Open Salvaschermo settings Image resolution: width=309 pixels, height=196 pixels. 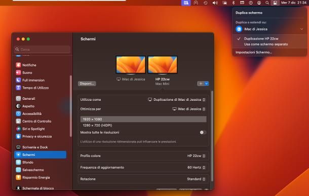[40, 170]
